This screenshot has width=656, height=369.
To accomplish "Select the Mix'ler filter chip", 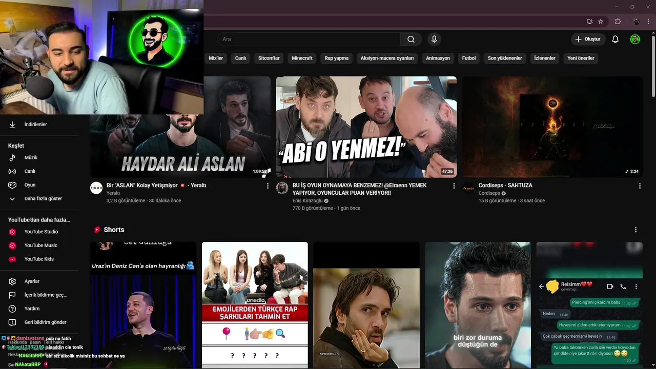I will (216, 58).
